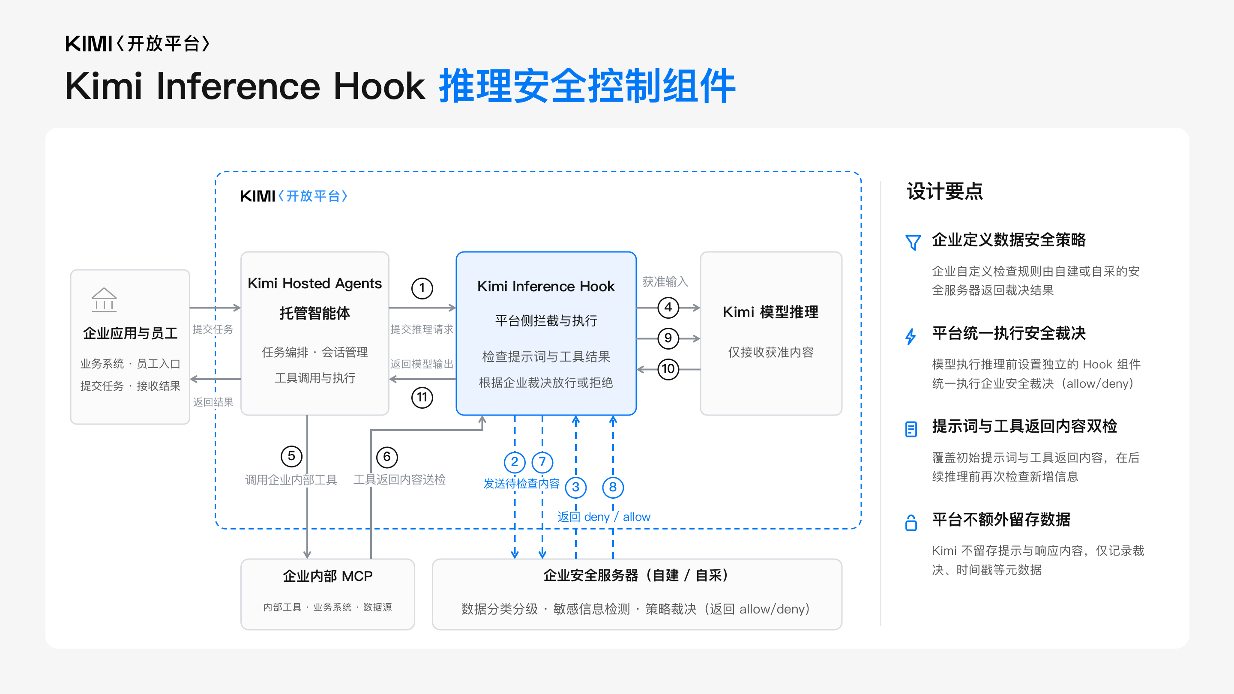Click the 平台不额外留存数据 heading

point(1001,519)
